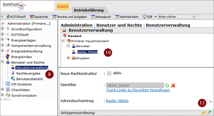Open the Adressbuch toolbar item

coord(101,17)
